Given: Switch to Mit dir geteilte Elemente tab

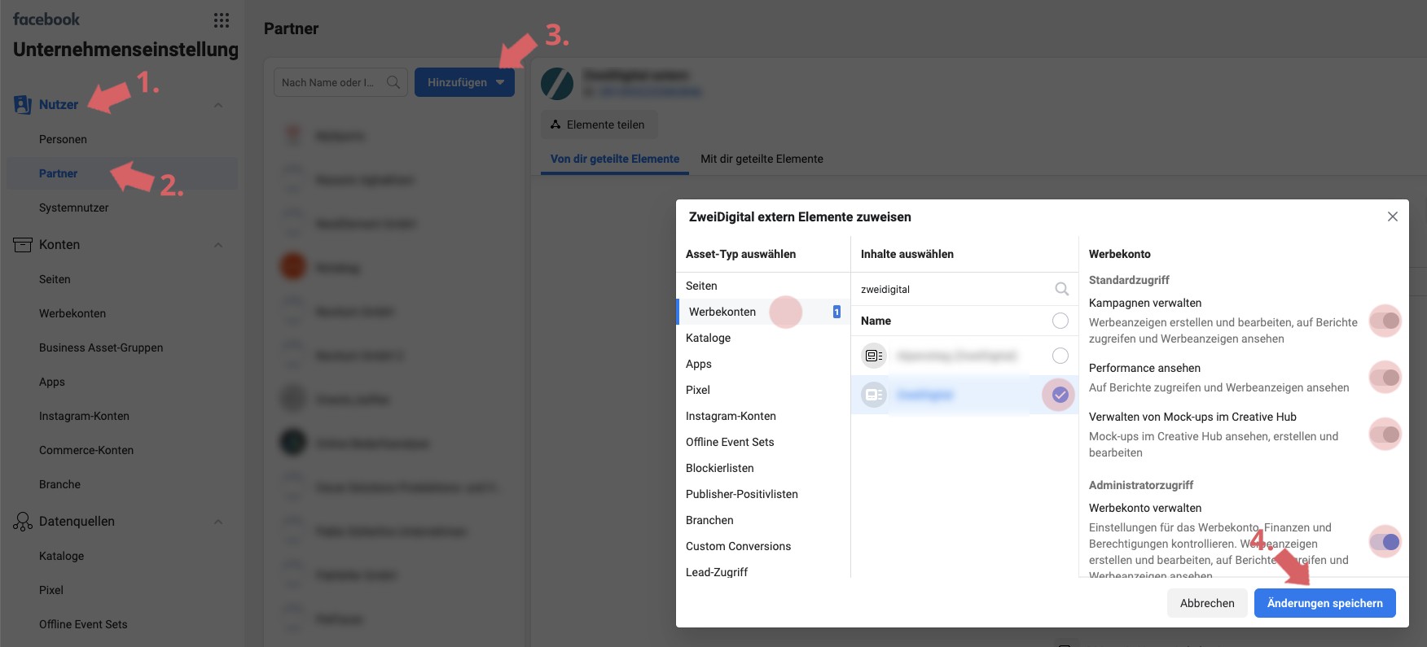Looking at the screenshot, I should [762, 159].
